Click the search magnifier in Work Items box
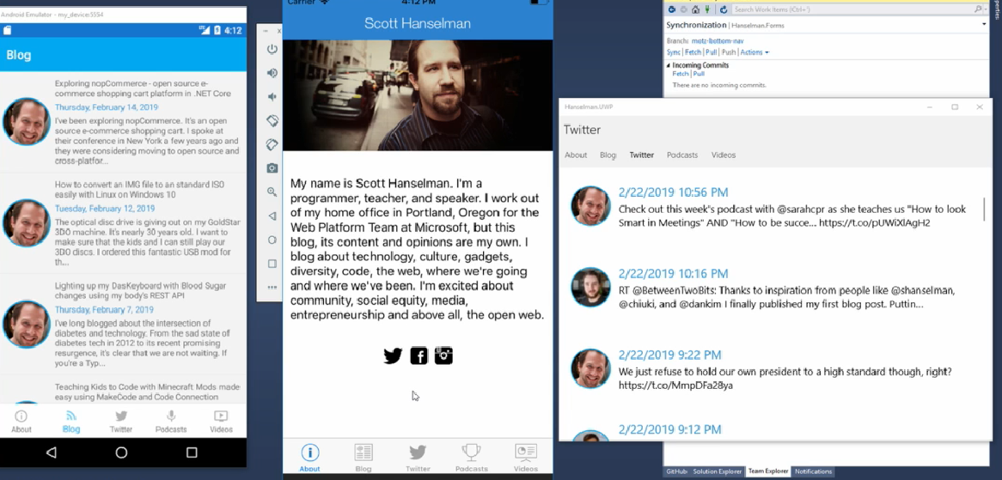Viewport: 1002px width, 480px height. coord(978,9)
